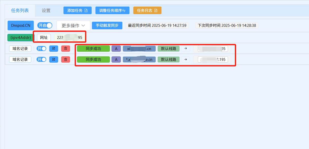309x149 pixels.
Task: Toggle the 开启 switch for Dnspod.CN
Action: [x=45, y=25]
